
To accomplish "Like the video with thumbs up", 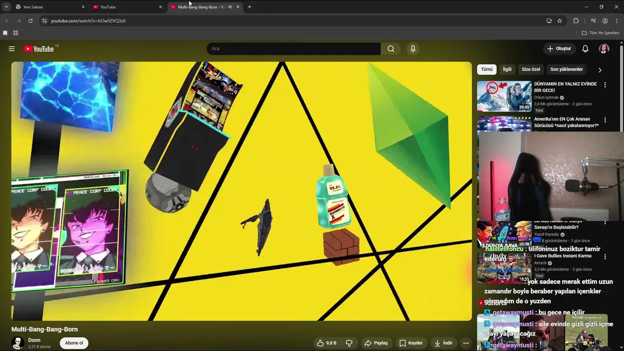I will 327,343.
